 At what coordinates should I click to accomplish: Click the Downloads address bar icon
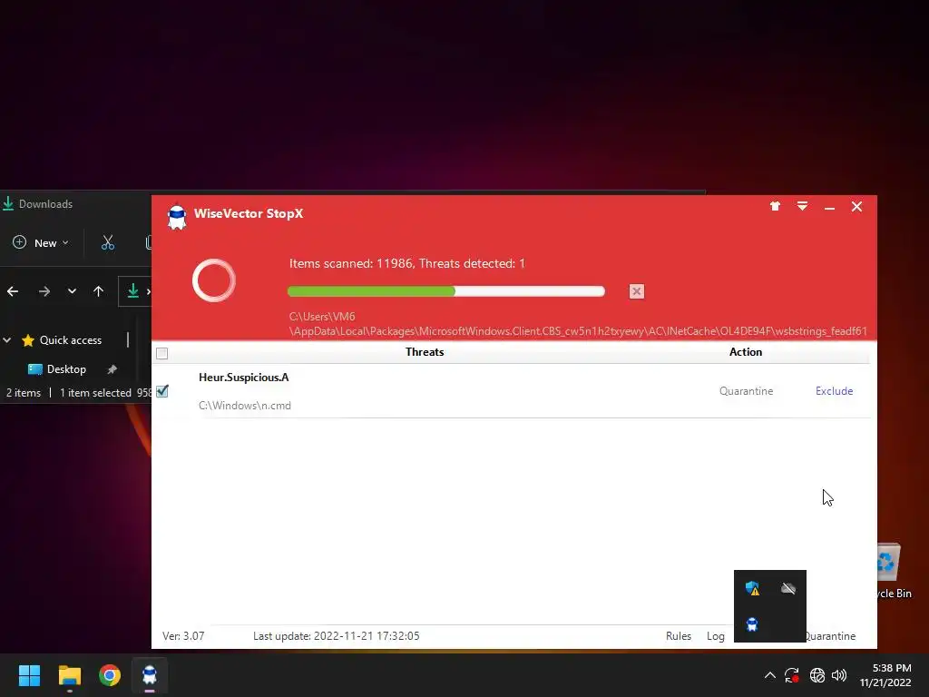point(133,290)
